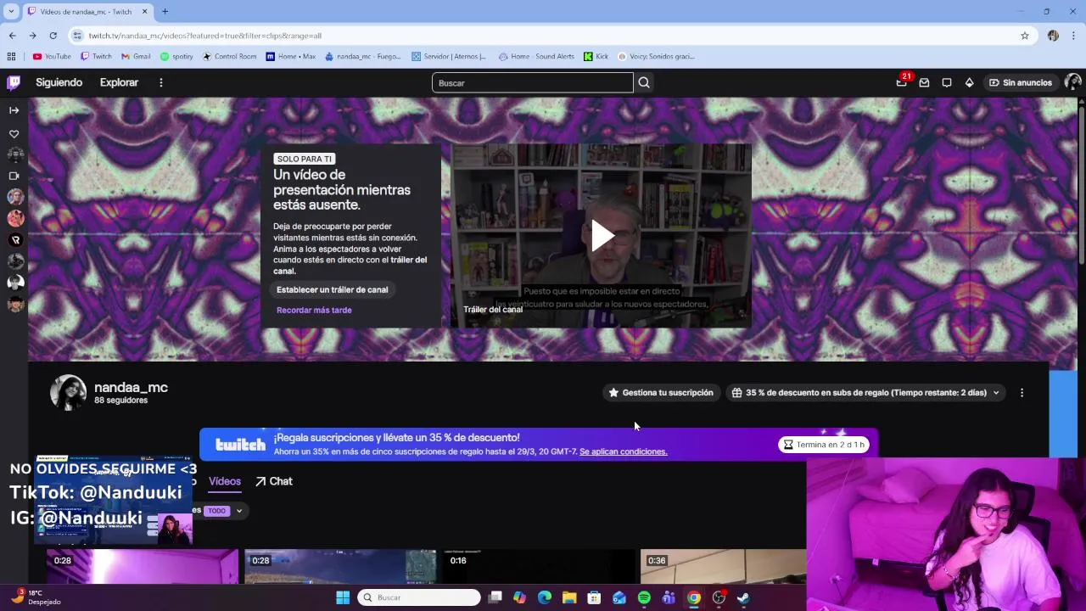The image size is (1086, 611).
Task: Click the search magnifier button
Action: coord(644,82)
